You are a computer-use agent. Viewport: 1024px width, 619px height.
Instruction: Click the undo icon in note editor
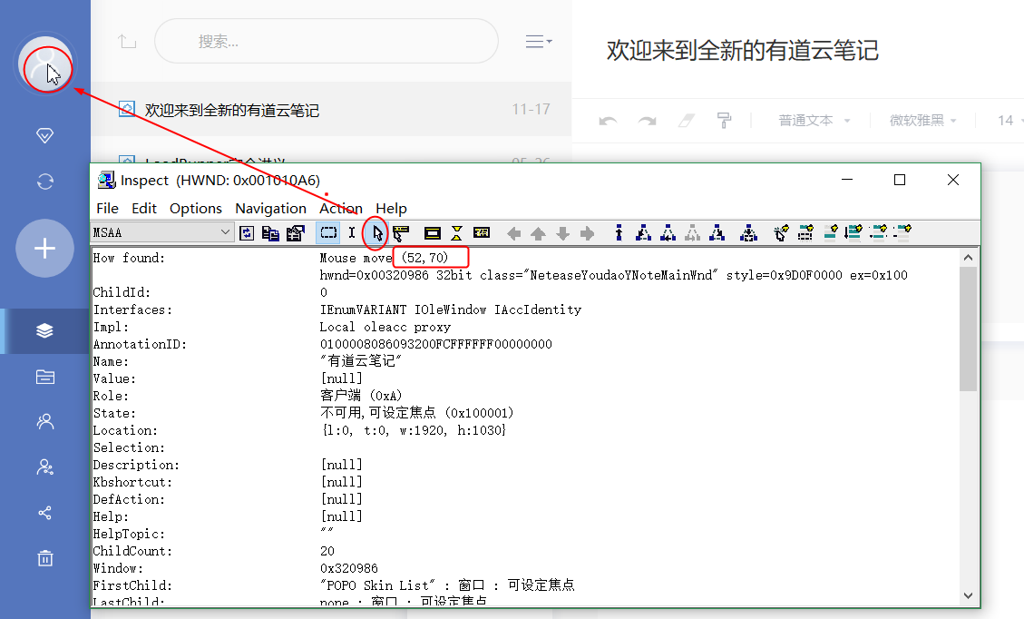608,121
